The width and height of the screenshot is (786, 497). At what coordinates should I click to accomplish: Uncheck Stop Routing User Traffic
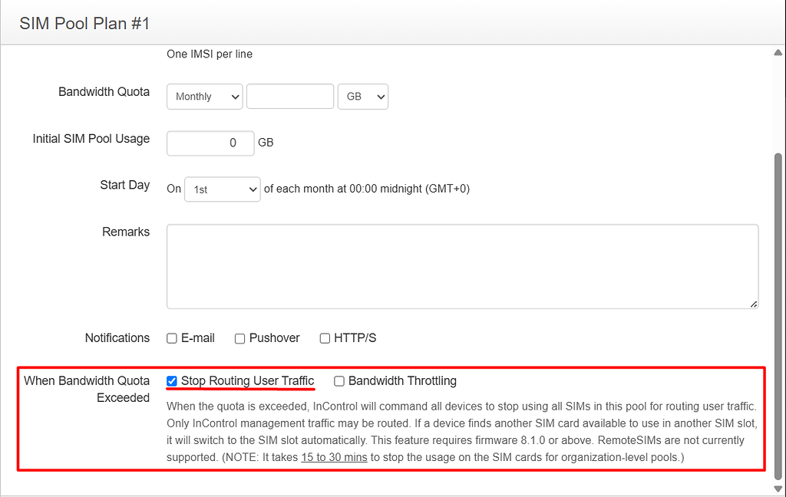[171, 380]
